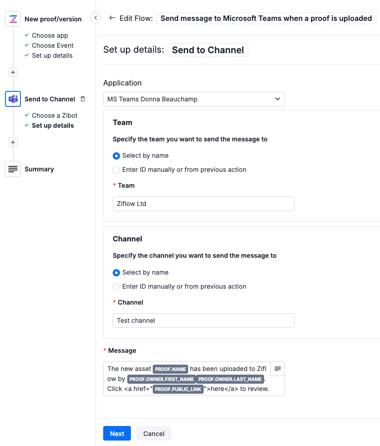Click 'Set up details' under Send to Channel
Viewport: 380px width, 446px height.
(x=52, y=125)
